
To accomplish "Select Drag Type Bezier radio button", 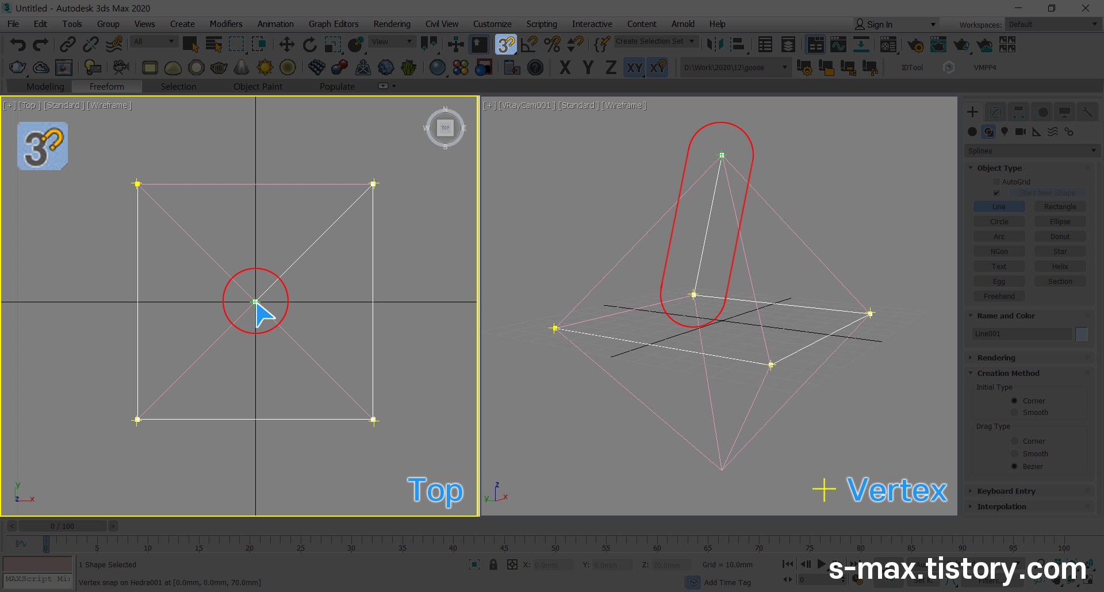I will [1014, 466].
